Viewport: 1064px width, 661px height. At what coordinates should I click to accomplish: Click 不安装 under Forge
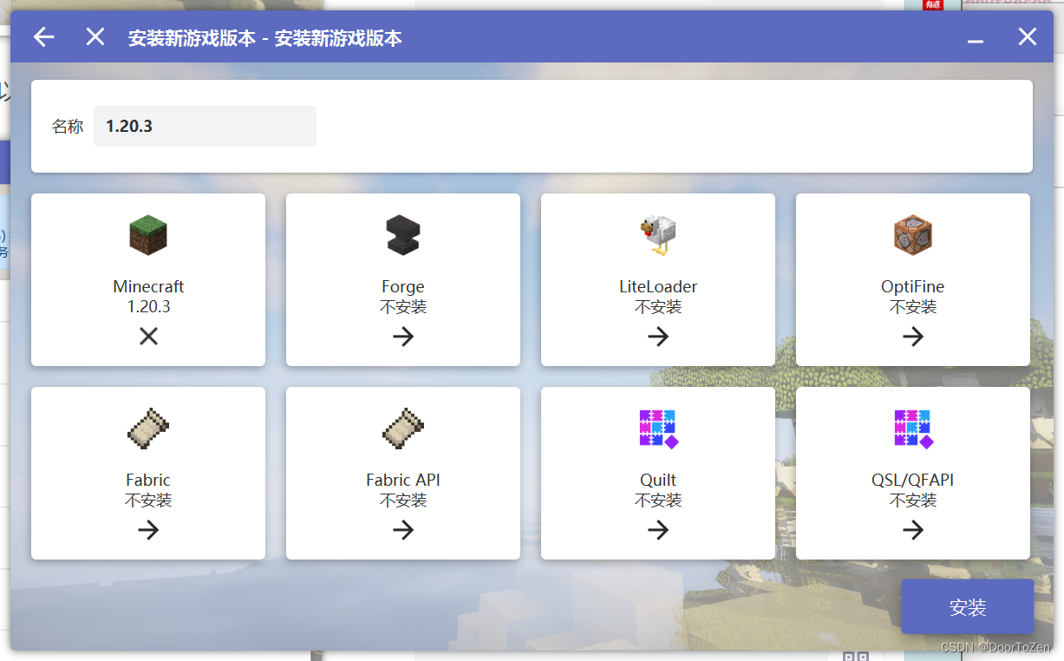coord(403,307)
